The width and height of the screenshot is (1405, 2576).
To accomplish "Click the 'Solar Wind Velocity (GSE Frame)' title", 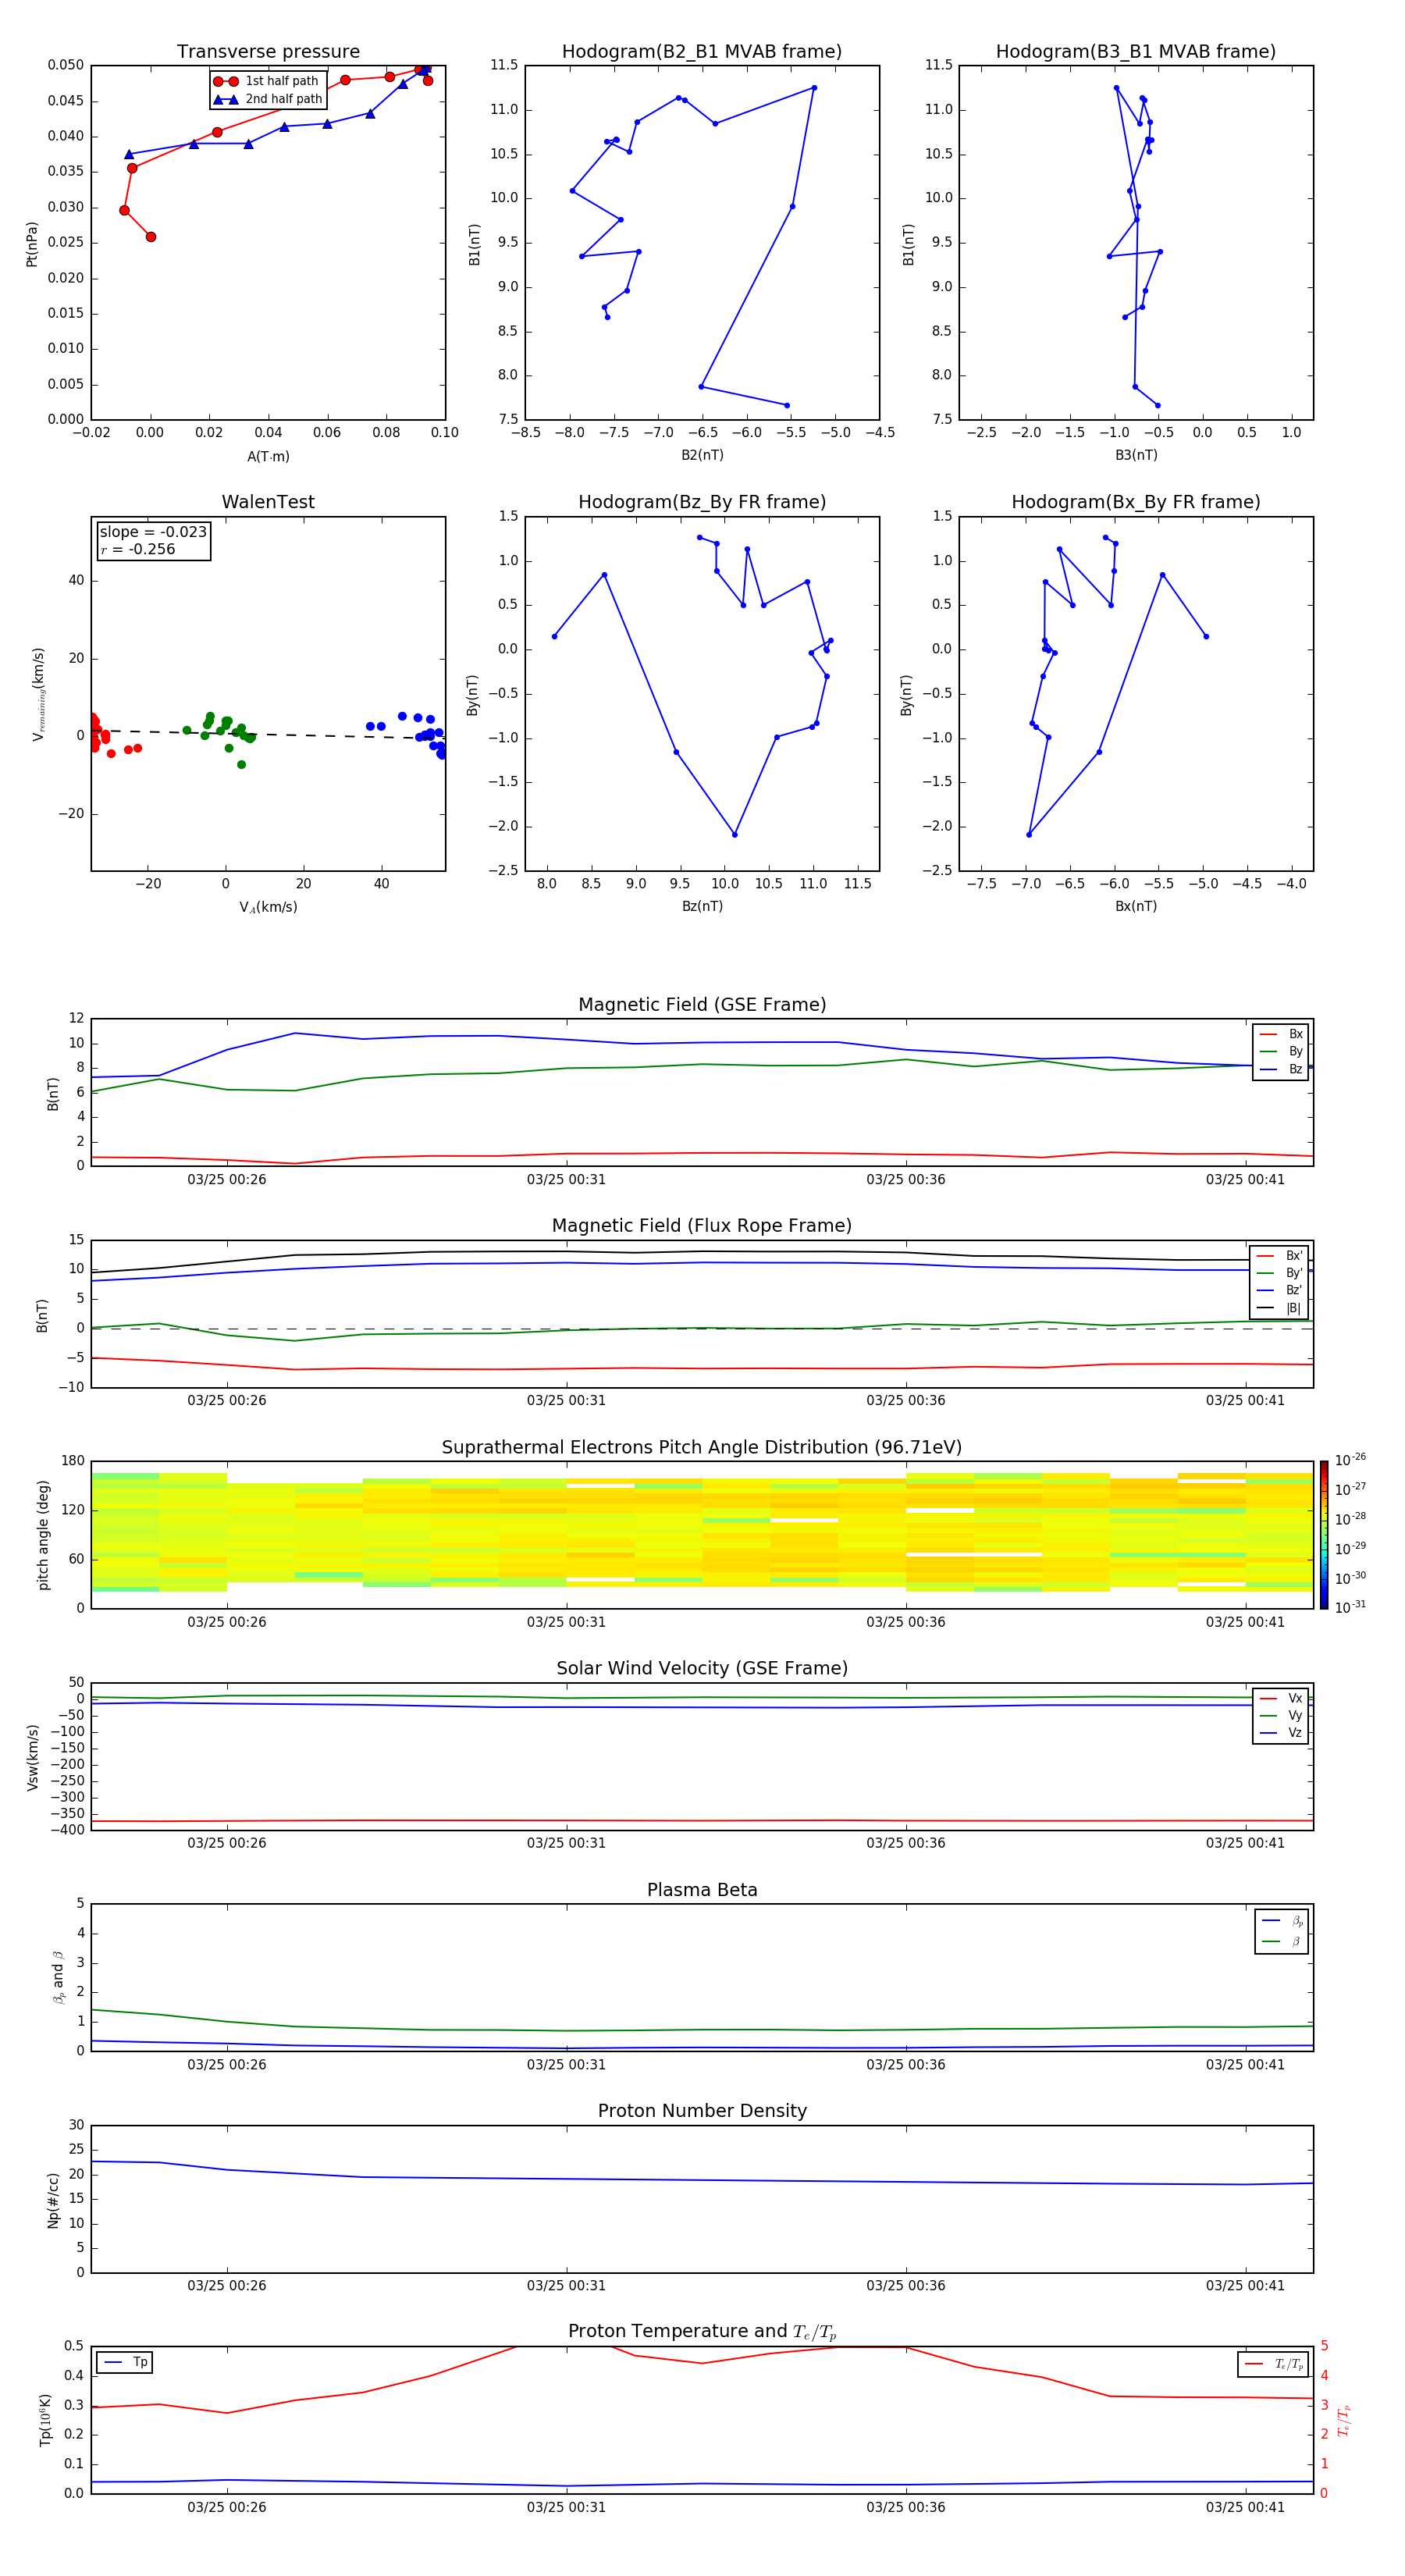I will 702,1669.
